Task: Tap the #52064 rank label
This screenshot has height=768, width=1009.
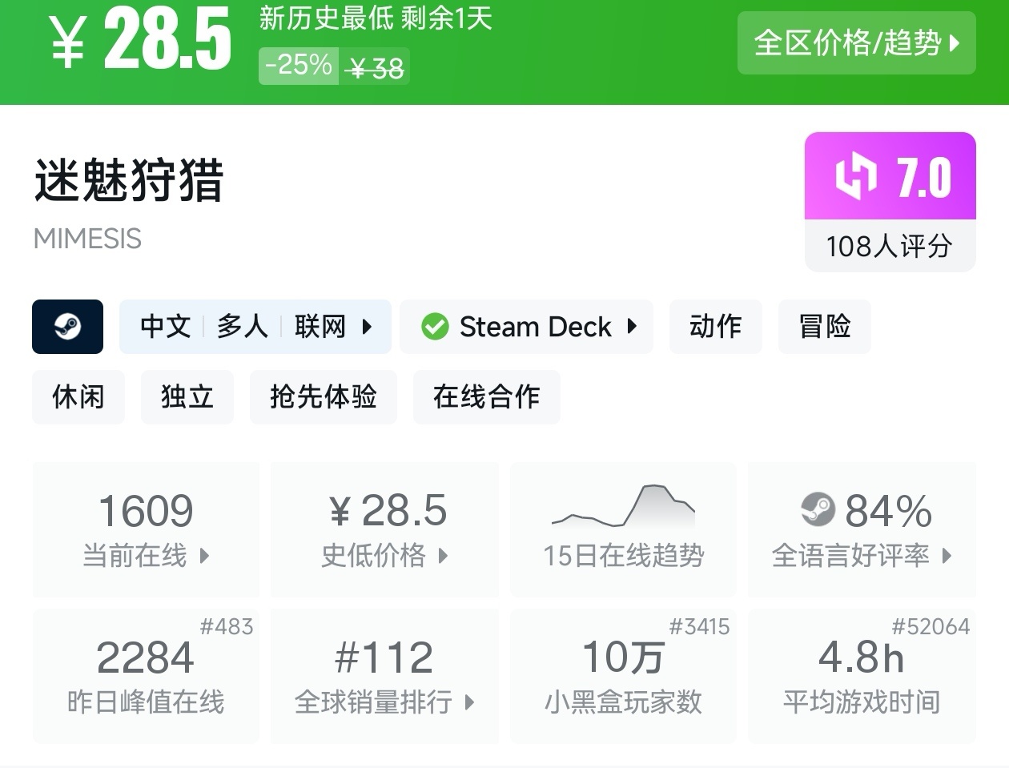Action: [x=931, y=626]
